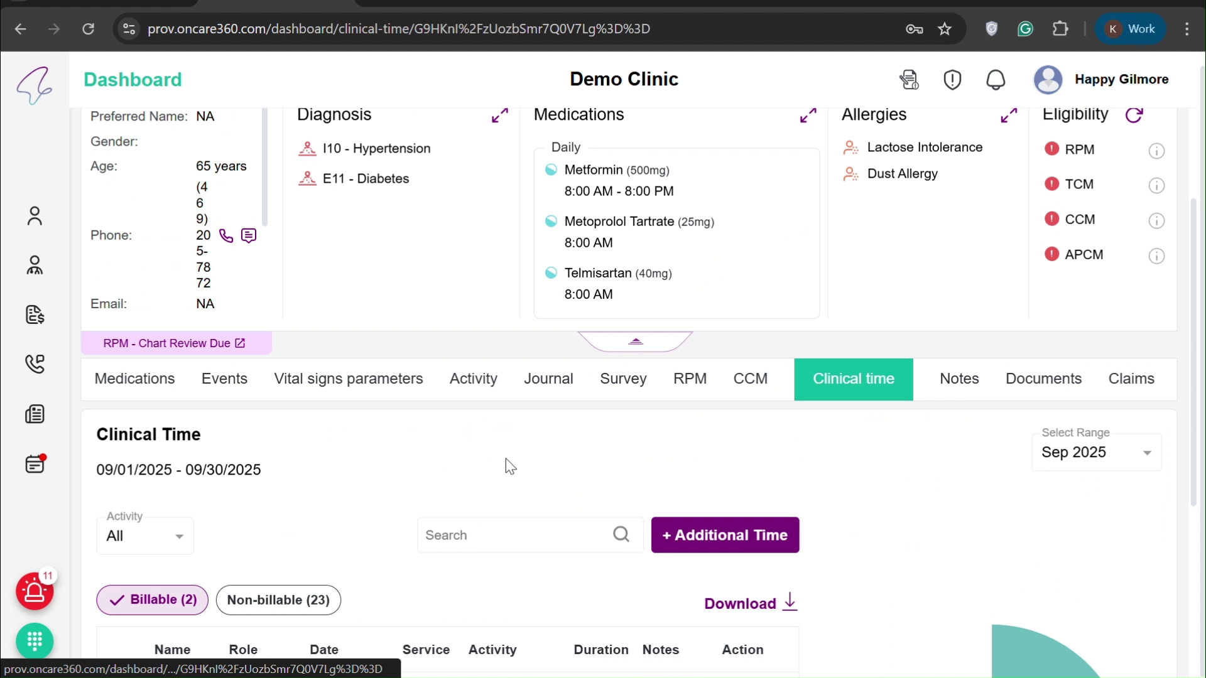This screenshot has width=1206, height=678.
Task: Click the red alarm bell with 11 badge
Action: click(35, 592)
